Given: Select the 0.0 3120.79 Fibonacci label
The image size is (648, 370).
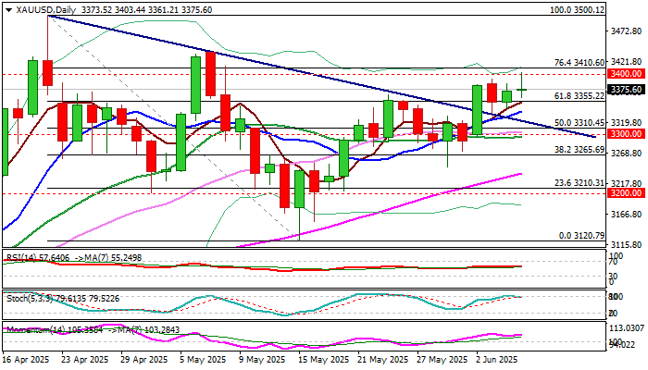Looking at the screenshot, I should tap(582, 236).
